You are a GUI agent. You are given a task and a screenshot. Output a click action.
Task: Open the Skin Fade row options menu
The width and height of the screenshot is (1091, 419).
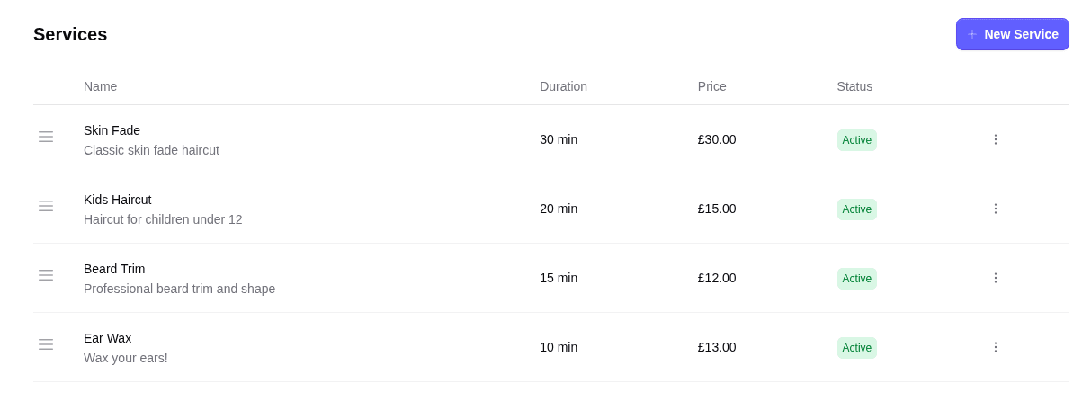tap(995, 139)
